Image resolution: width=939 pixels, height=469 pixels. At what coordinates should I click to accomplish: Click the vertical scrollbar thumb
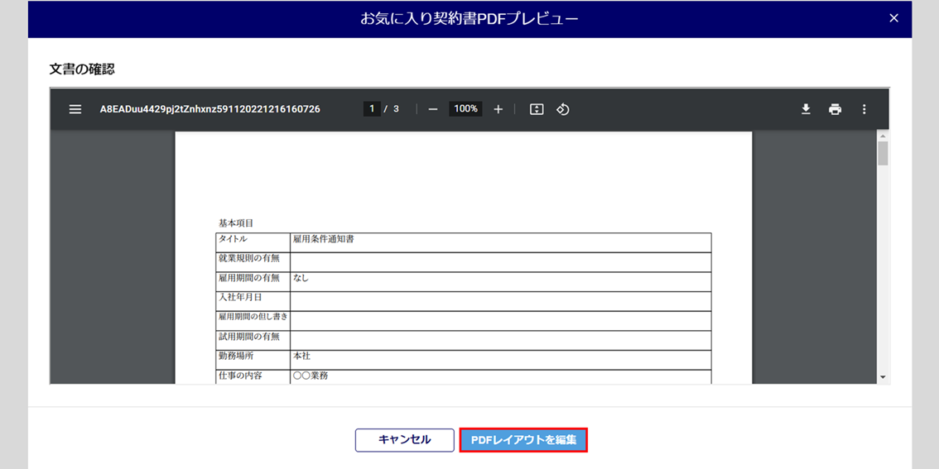[883, 154]
